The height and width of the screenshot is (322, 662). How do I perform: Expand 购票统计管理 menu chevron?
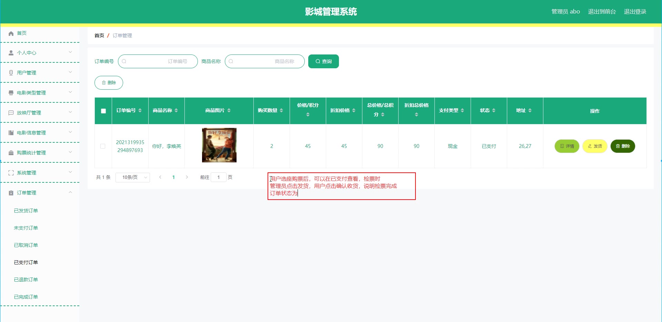tap(70, 152)
